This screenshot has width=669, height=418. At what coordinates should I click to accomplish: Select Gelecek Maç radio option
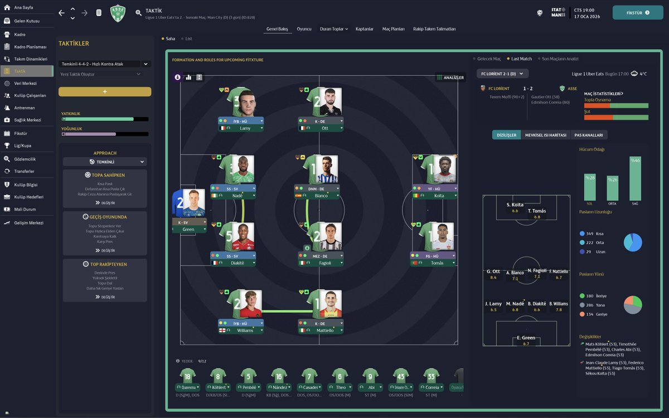(487, 59)
